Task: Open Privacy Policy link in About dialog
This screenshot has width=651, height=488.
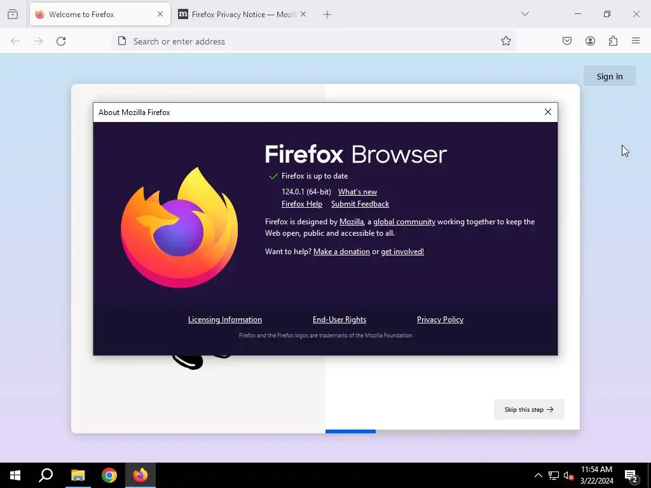Action: pyautogui.click(x=440, y=320)
